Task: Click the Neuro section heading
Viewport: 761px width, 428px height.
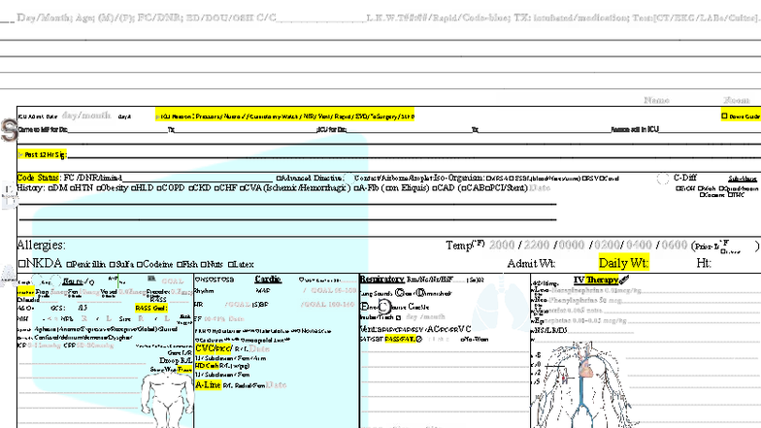Action: [x=73, y=281]
